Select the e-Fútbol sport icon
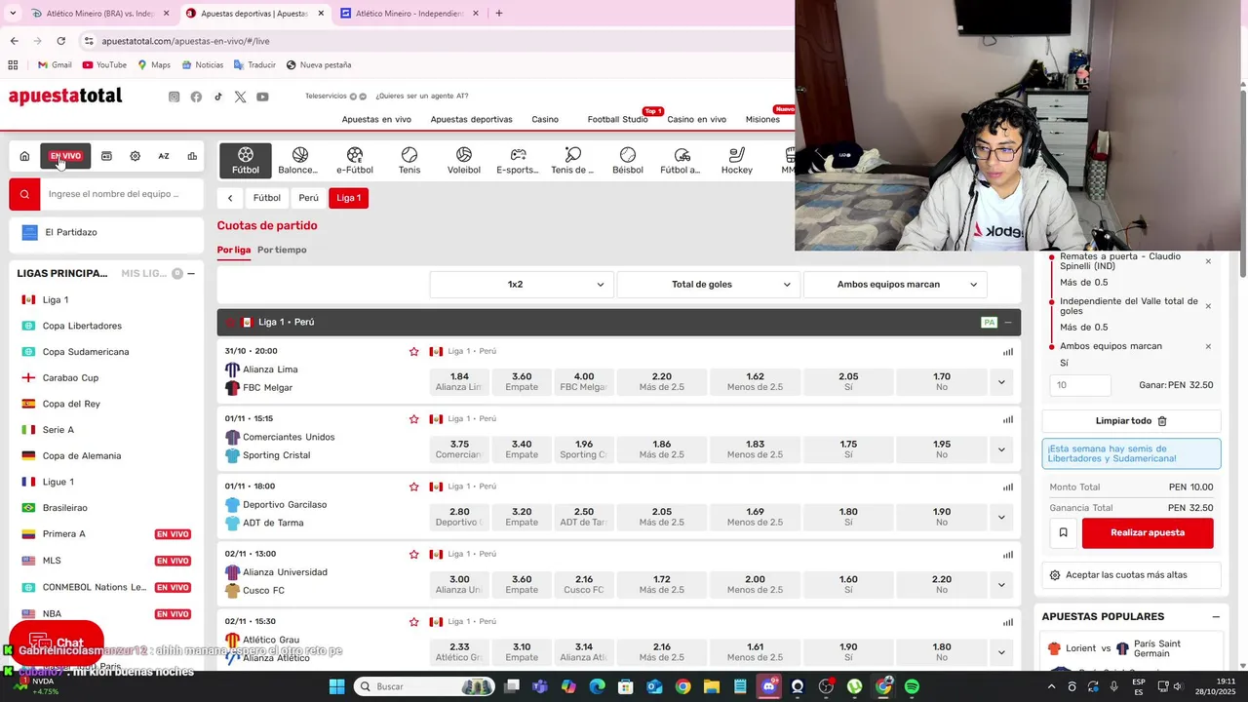Image resolution: width=1248 pixels, height=702 pixels. point(355,161)
